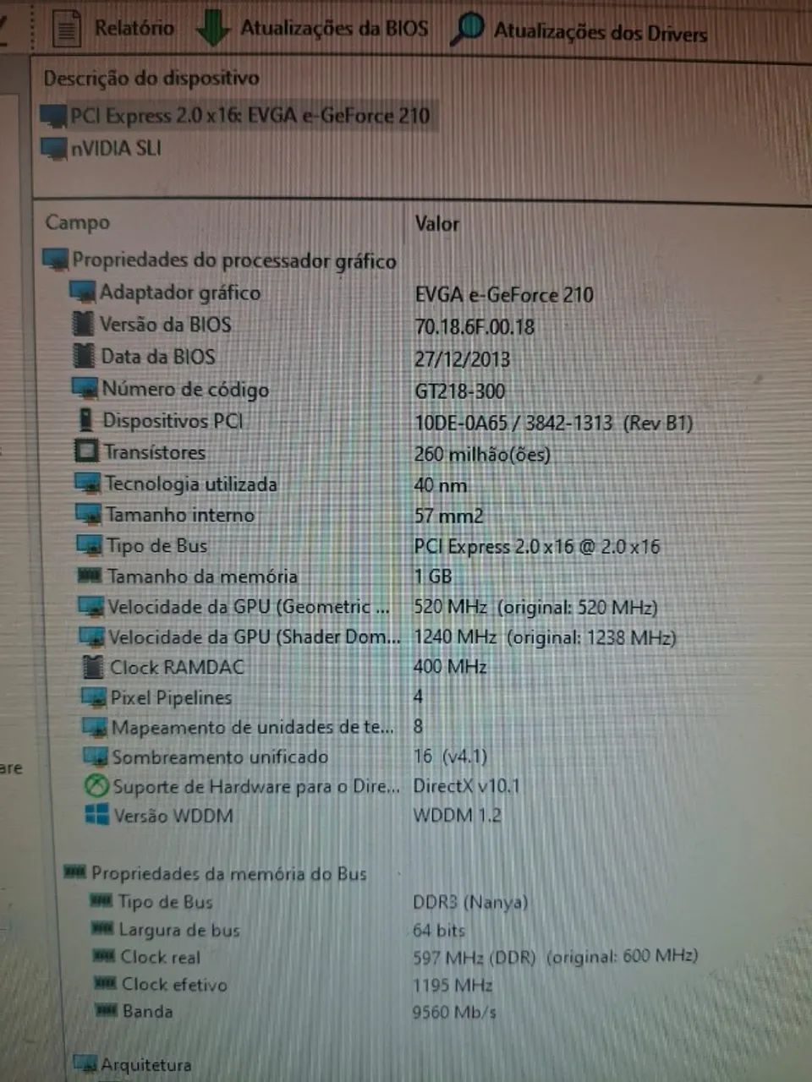Click the Propriedades da memória do Bus icon
Viewport: 812px width, 1082px height.
pyautogui.click(x=75, y=872)
